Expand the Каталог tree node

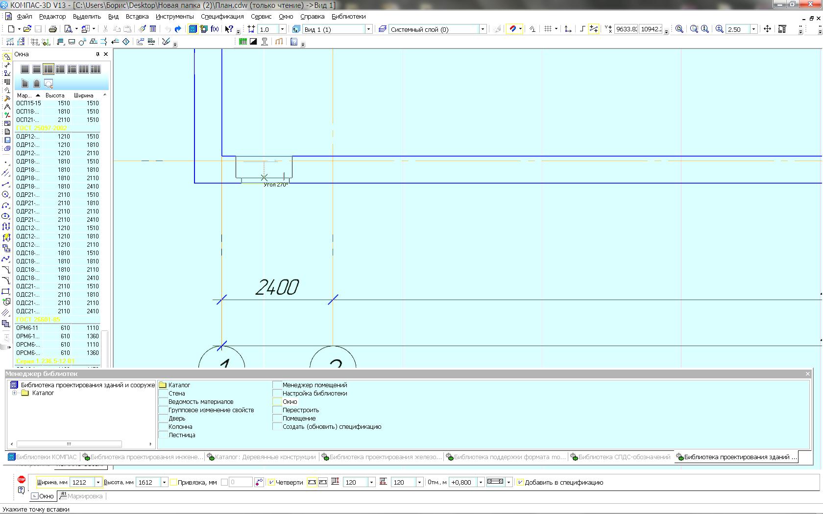pos(15,393)
